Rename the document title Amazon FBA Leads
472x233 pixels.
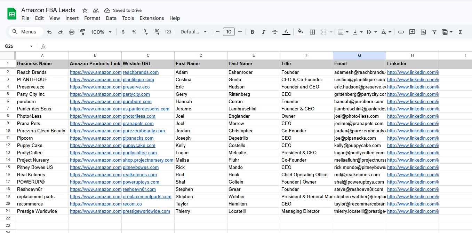(x=48, y=10)
